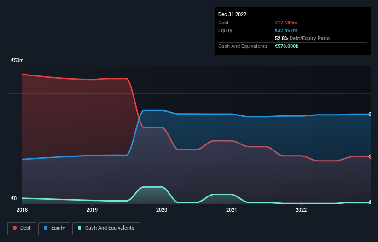Click the 2018 axis label
378x242 pixels.
tap(22, 210)
